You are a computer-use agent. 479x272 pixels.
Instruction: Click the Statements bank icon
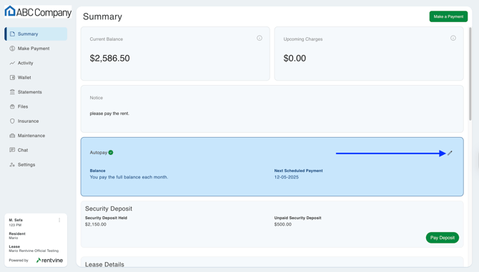click(x=12, y=92)
